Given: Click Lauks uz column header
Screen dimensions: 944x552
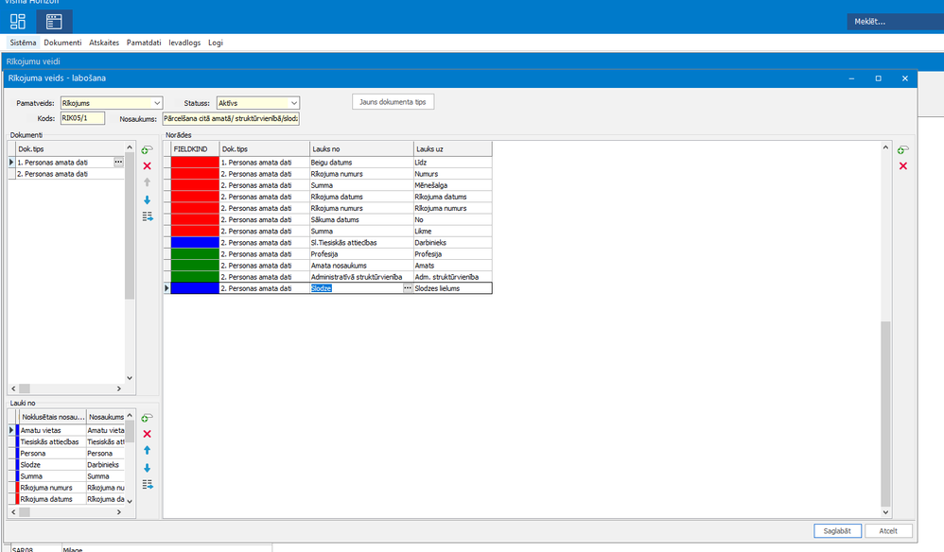Looking at the screenshot, I should click(x=453, y=149).
